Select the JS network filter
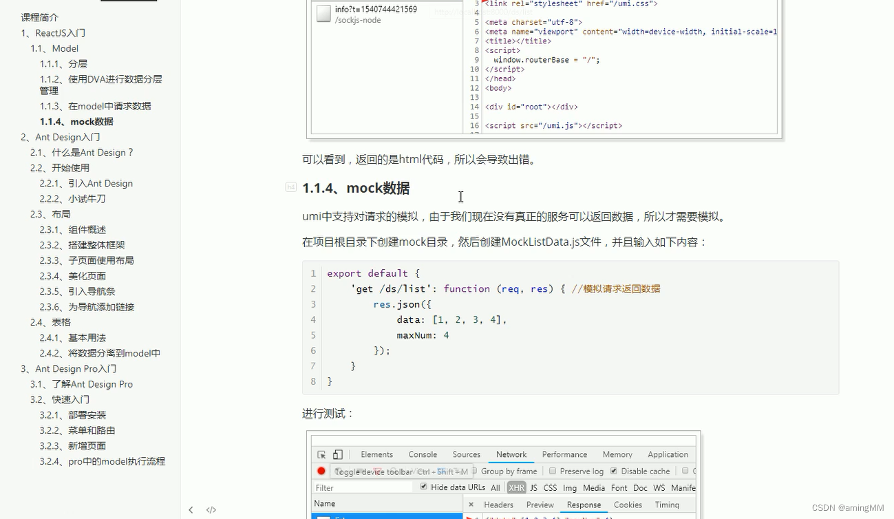The width and height of the screenshot is (894, 519). coord(533,487)
